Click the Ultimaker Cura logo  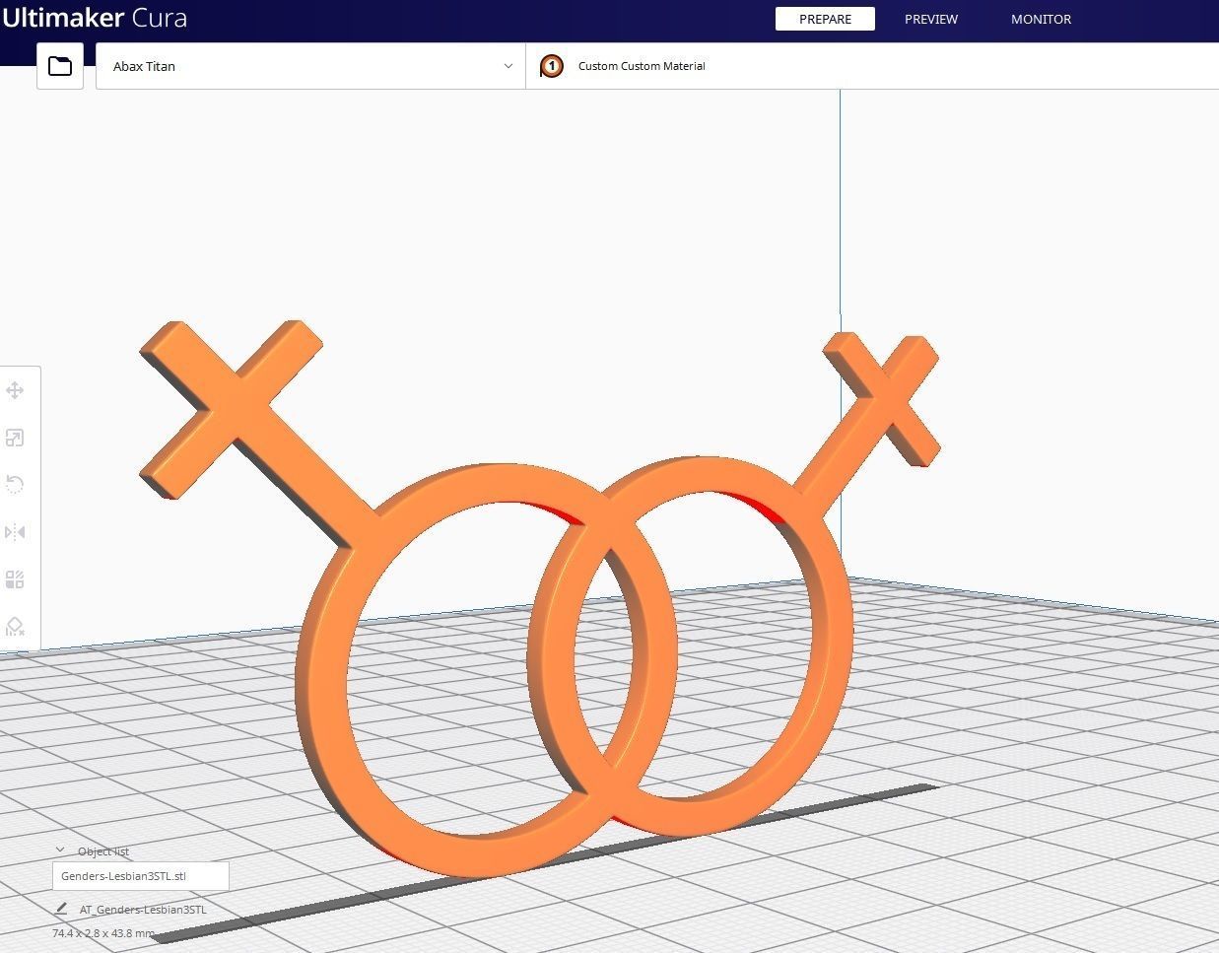[x=95, y=18]
